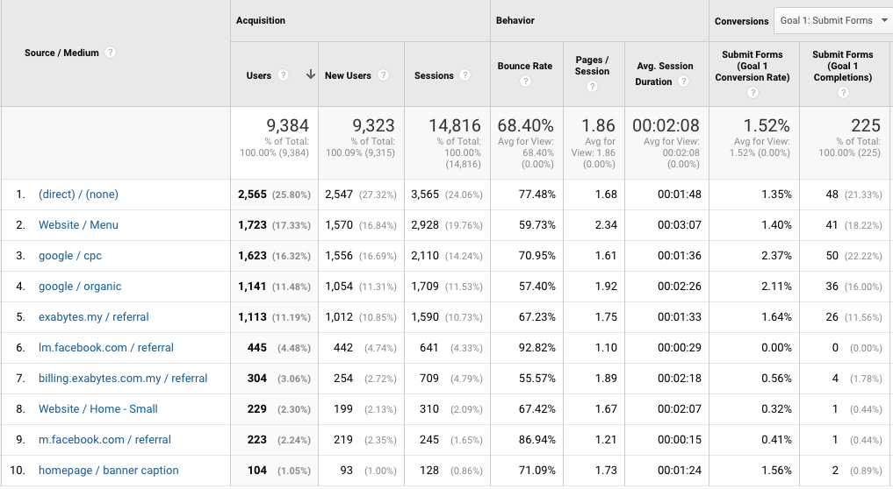
Task: Click the Avg. Session Duration help icon
Action: [x=683, y=81]
